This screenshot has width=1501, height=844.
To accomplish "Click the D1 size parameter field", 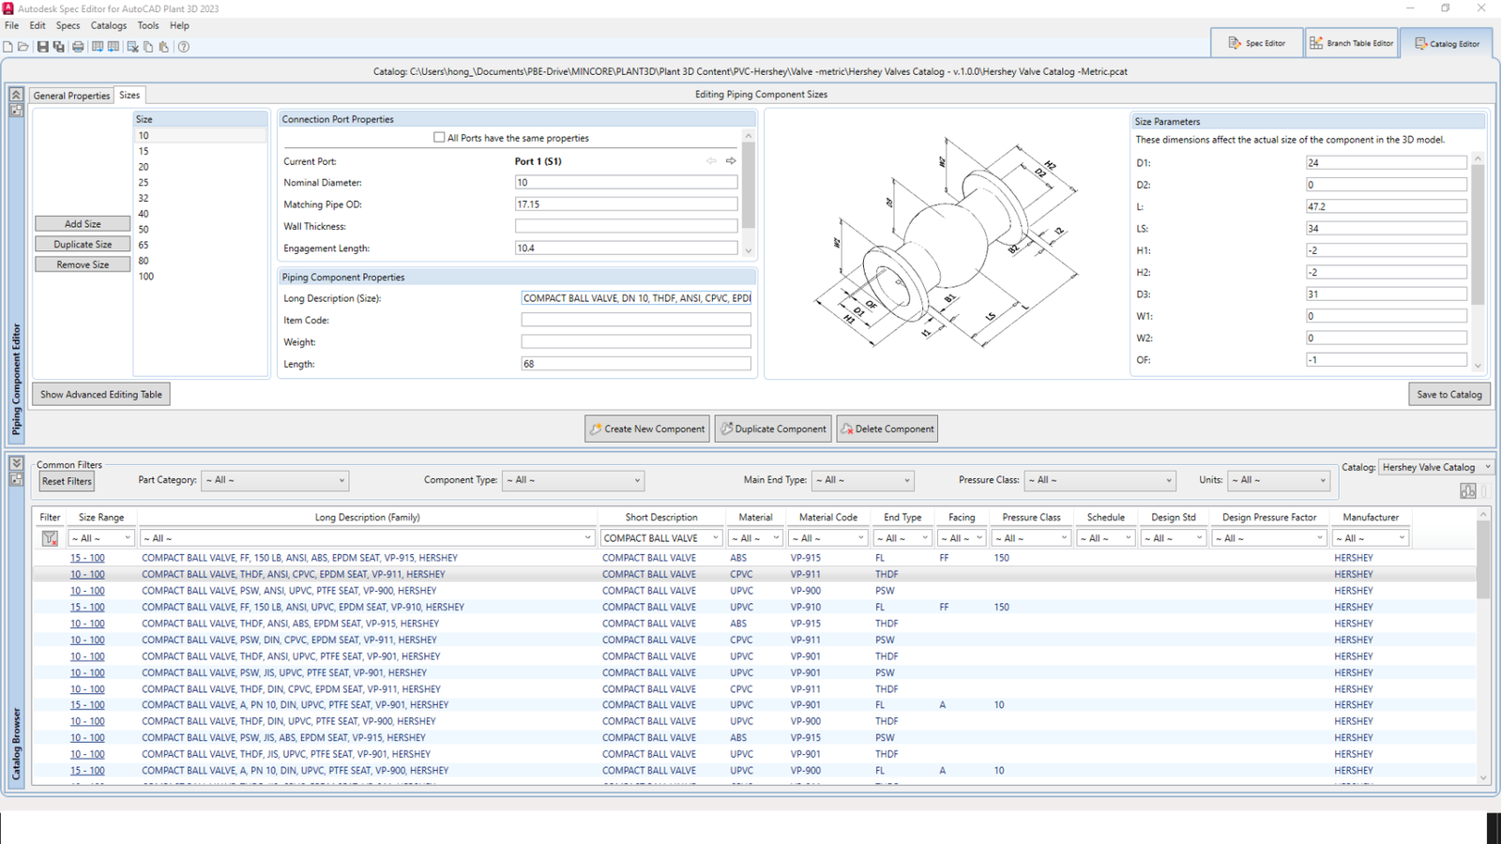I will pos(1386,163).
